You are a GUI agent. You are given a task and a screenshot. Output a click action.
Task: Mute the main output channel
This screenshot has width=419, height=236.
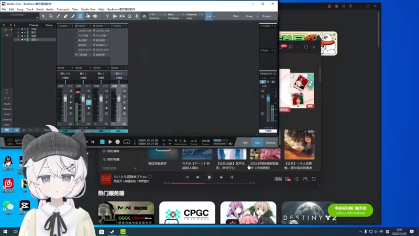coord(263,91)
